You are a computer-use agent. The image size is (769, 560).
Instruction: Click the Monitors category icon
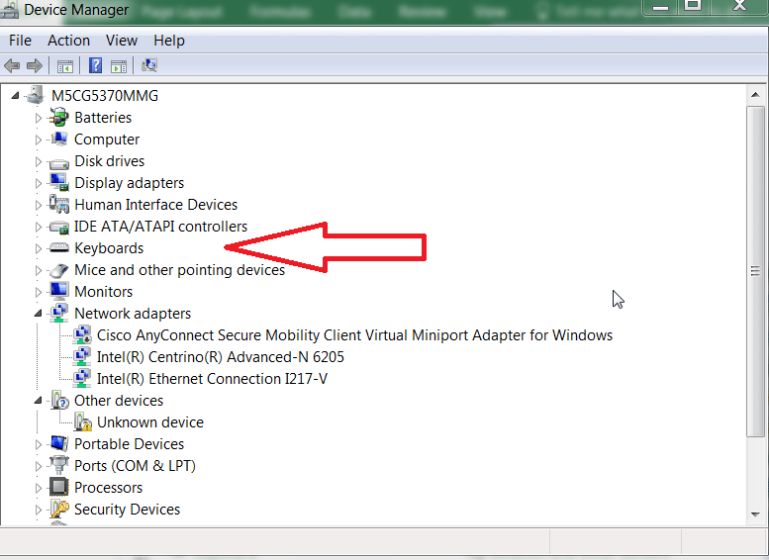[x=58, y=291]
